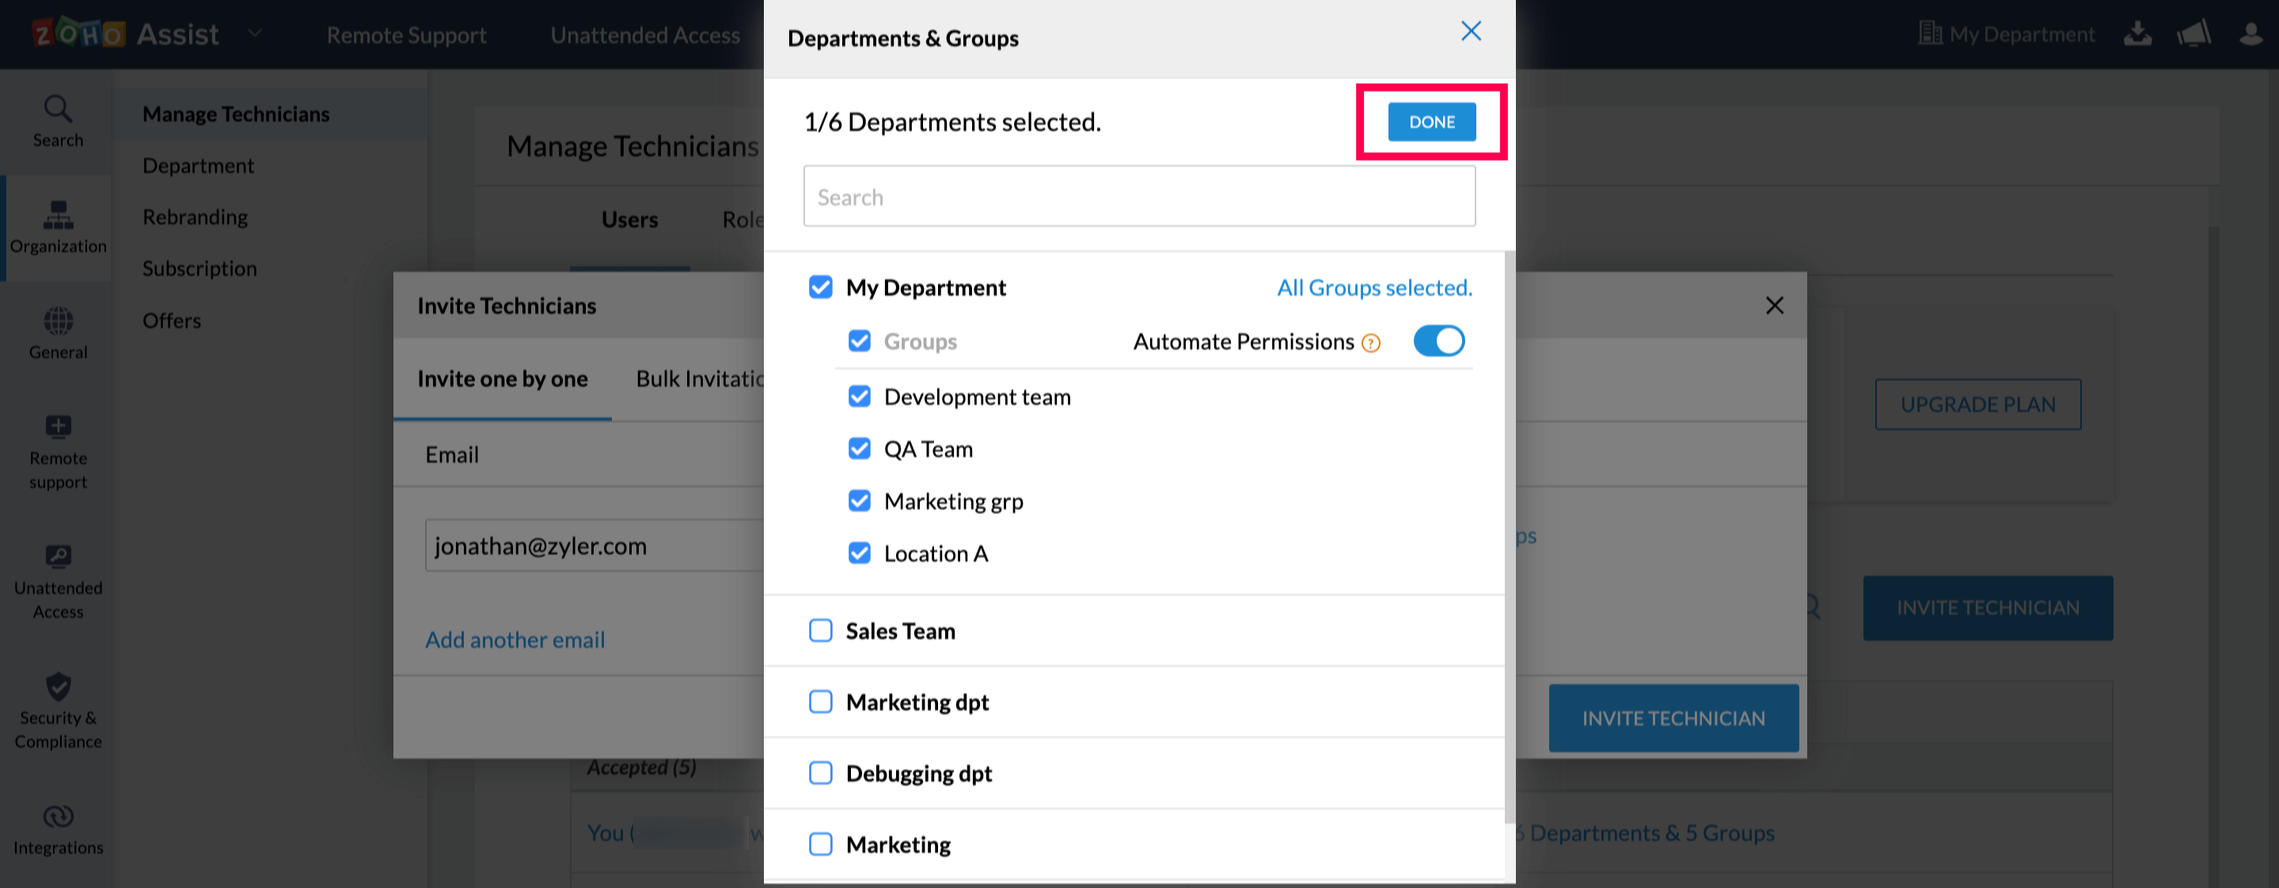Check the Sales Team department checkbox
Viewport: 2279px width, 888px height.
coord(820,631)
